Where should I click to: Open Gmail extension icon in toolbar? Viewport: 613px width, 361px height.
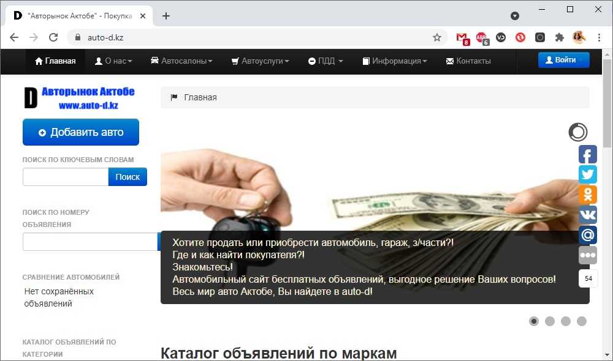462,38
